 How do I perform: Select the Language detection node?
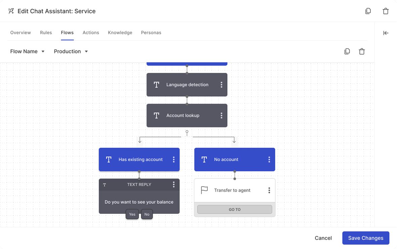[x=187, y=85]
